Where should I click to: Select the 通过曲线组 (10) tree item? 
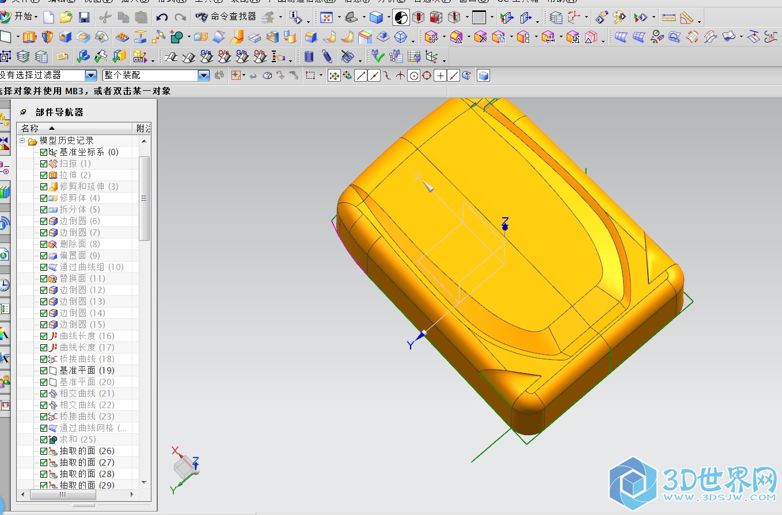(x=92, y=267)
